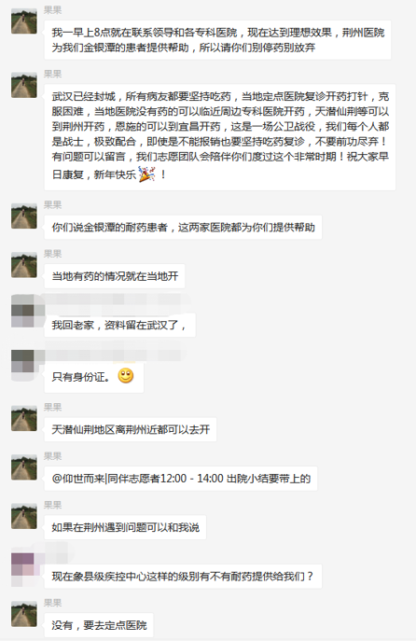The image size is (416, 641).
Task: Click the smiley emoji after 只有身份证
Action: pos(126,375)
